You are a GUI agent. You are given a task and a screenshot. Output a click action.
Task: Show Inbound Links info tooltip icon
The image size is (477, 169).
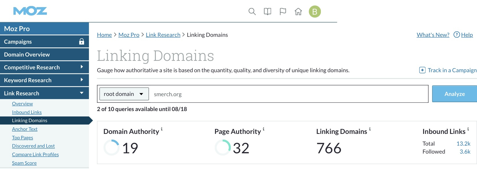click(x=468, y=129)
